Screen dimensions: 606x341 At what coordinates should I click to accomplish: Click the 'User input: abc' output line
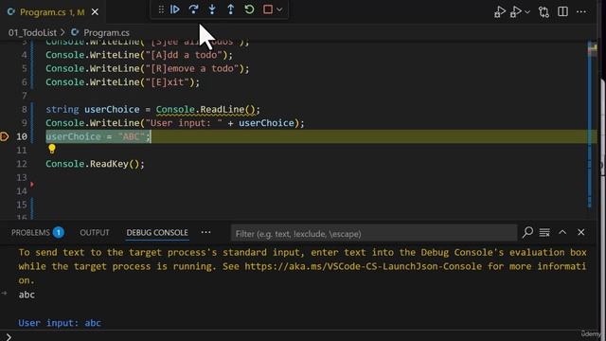point(60,323)
